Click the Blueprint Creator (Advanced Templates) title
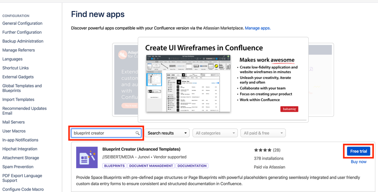 pos(141,149)
